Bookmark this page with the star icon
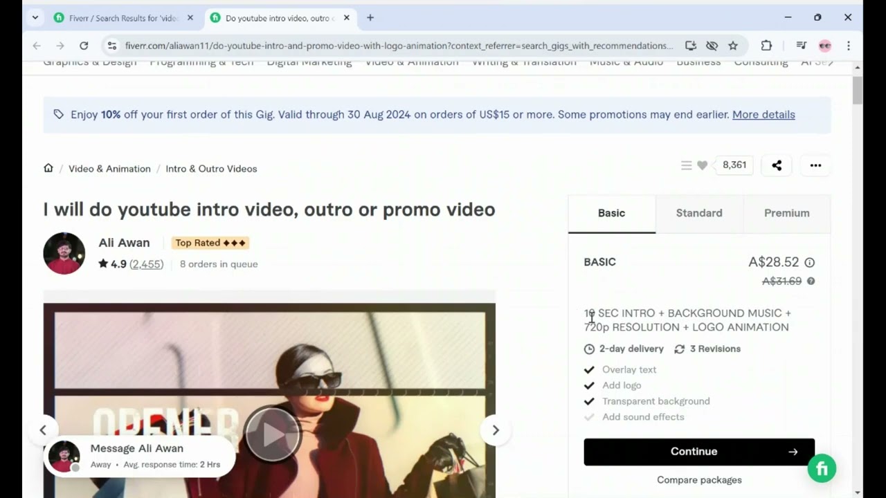 733,46
